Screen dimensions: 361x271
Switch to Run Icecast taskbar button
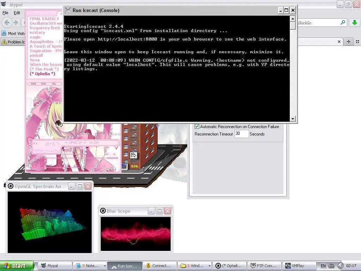click(124, 266)
